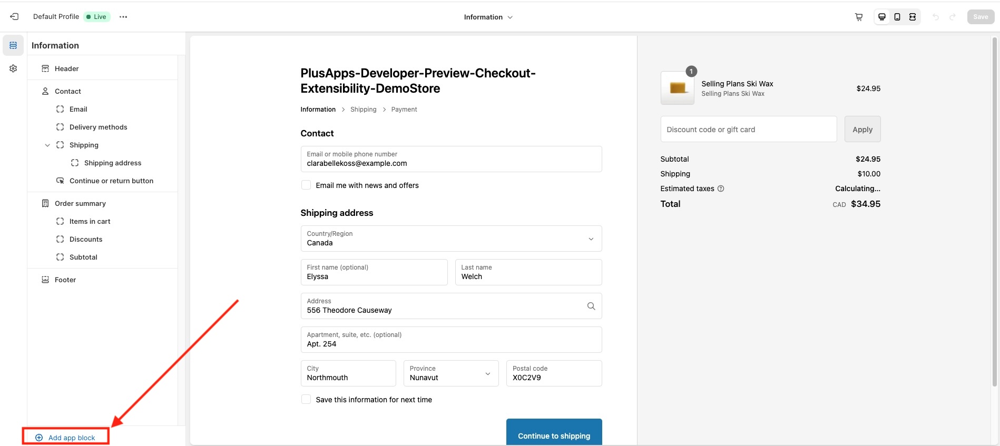The height and width of the screenshot is (446, 1000).
Task: Select the sections icon in left rail
Action: coord(13,45)
